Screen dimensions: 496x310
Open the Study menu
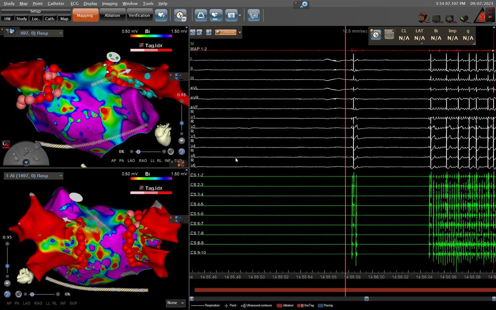[x=9, y=3]
